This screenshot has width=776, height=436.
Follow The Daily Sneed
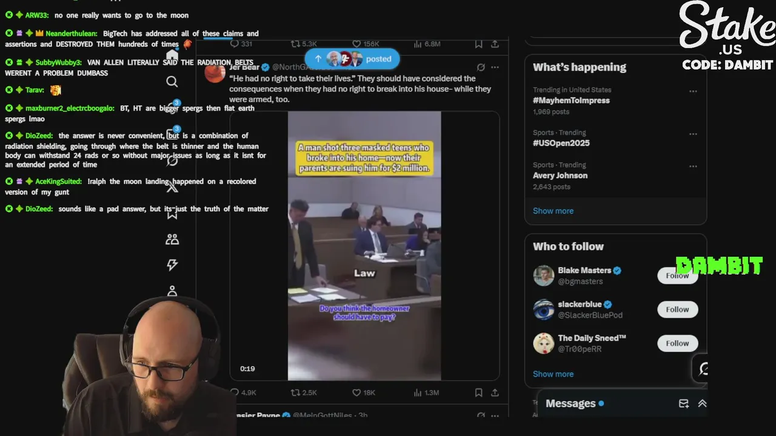677,343
